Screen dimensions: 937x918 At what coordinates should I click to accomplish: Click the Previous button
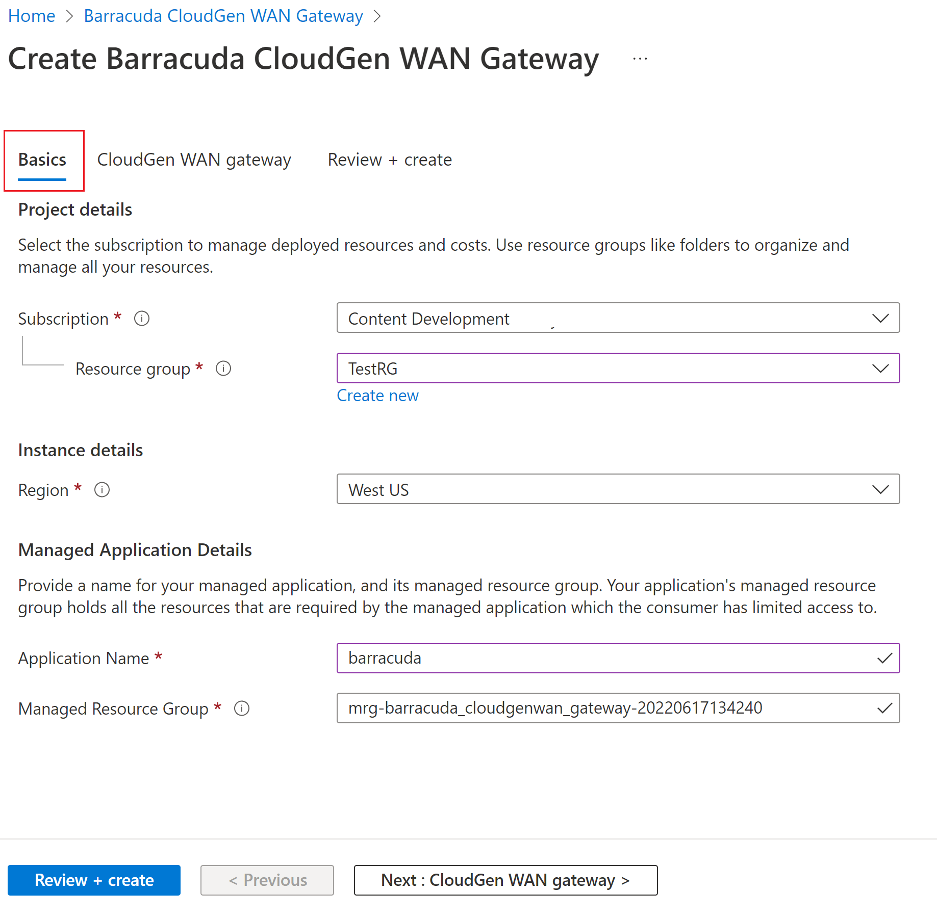(x=267, y=880)
